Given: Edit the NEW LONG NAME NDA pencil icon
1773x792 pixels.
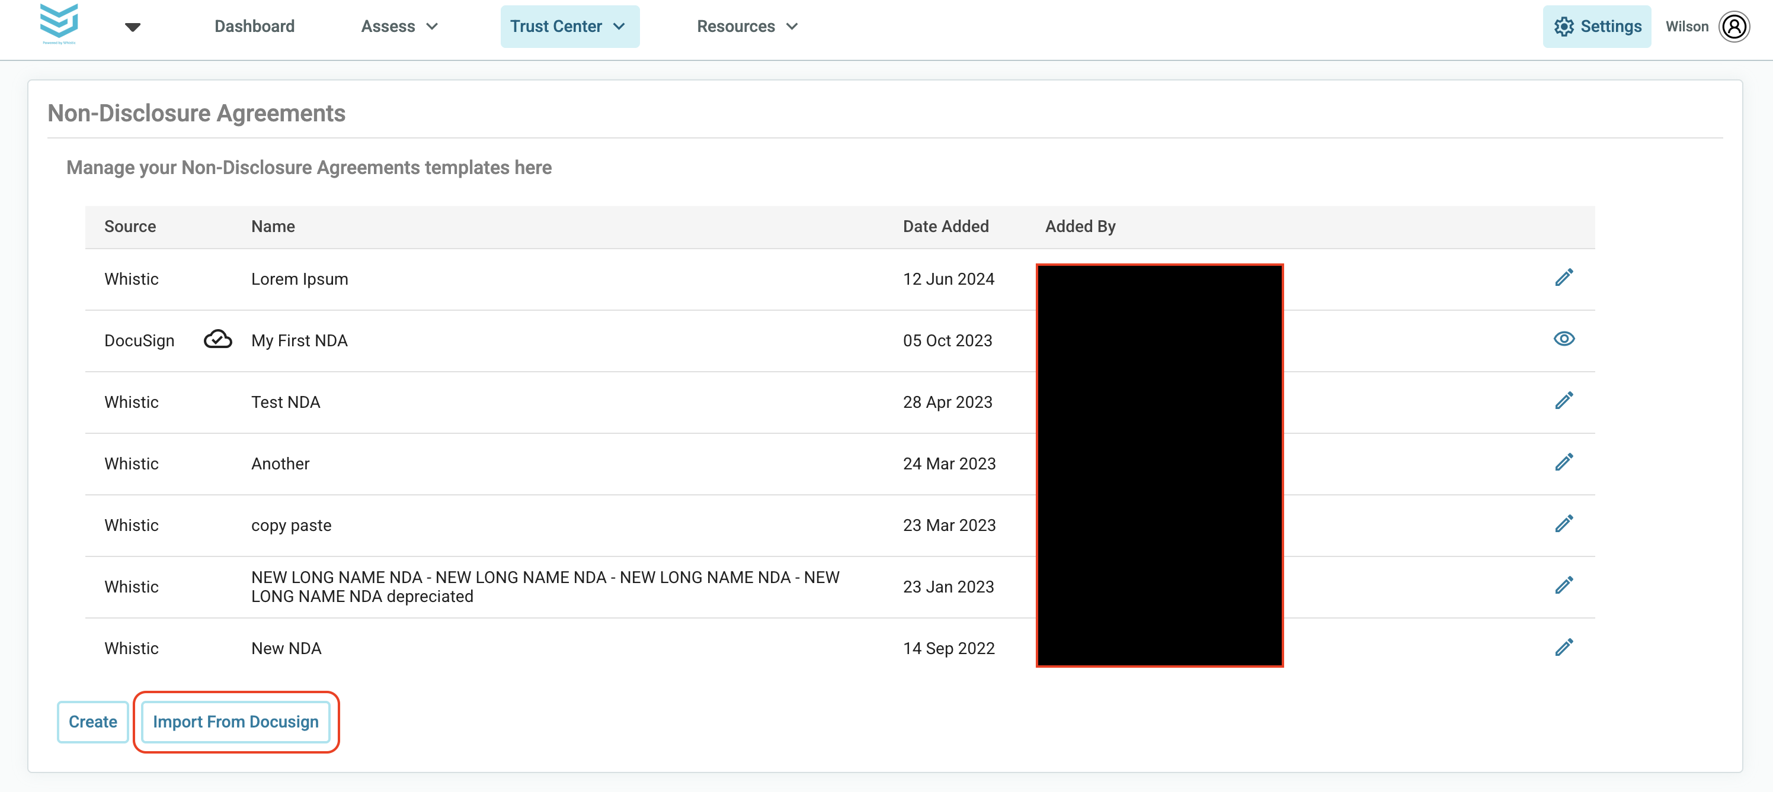Looking at the screenshot, I should (1564, 585).
